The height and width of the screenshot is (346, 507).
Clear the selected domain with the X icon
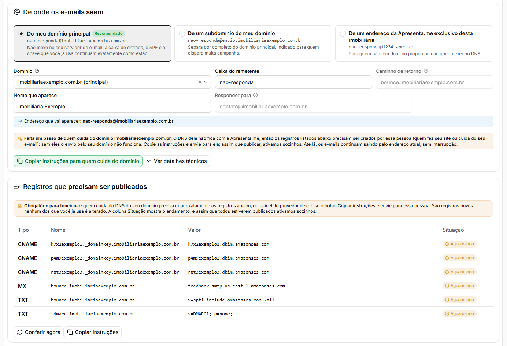pyautogui.click(x=200, y=82)
